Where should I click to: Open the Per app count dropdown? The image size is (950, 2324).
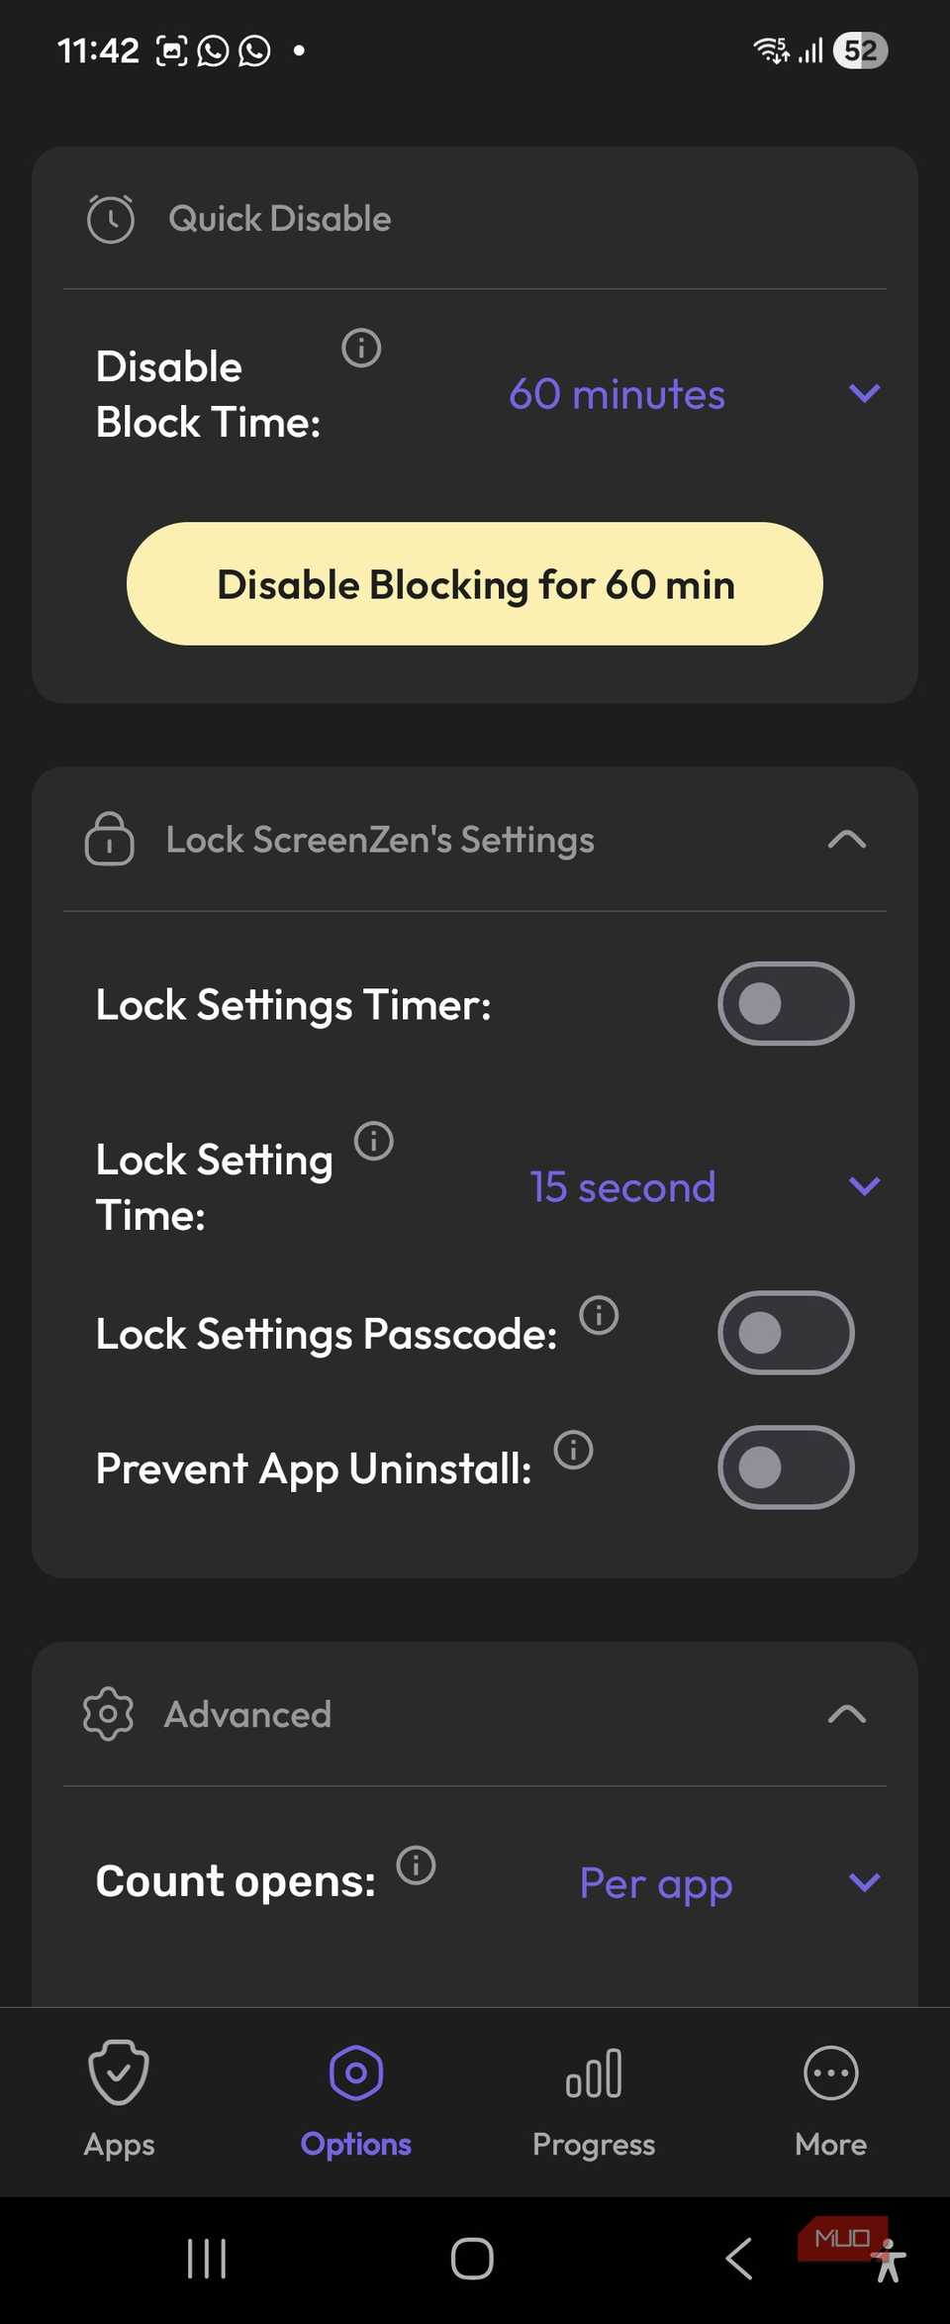tap(863, 1882)
